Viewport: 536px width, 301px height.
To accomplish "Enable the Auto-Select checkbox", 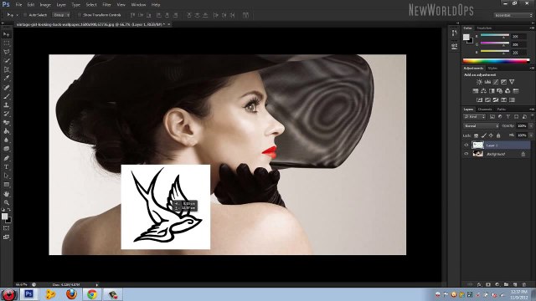I will pyautogui.click(x=25, y=15).
